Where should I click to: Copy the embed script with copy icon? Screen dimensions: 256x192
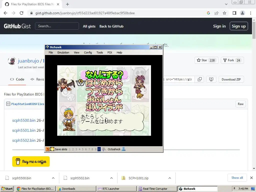coord(200,79)
